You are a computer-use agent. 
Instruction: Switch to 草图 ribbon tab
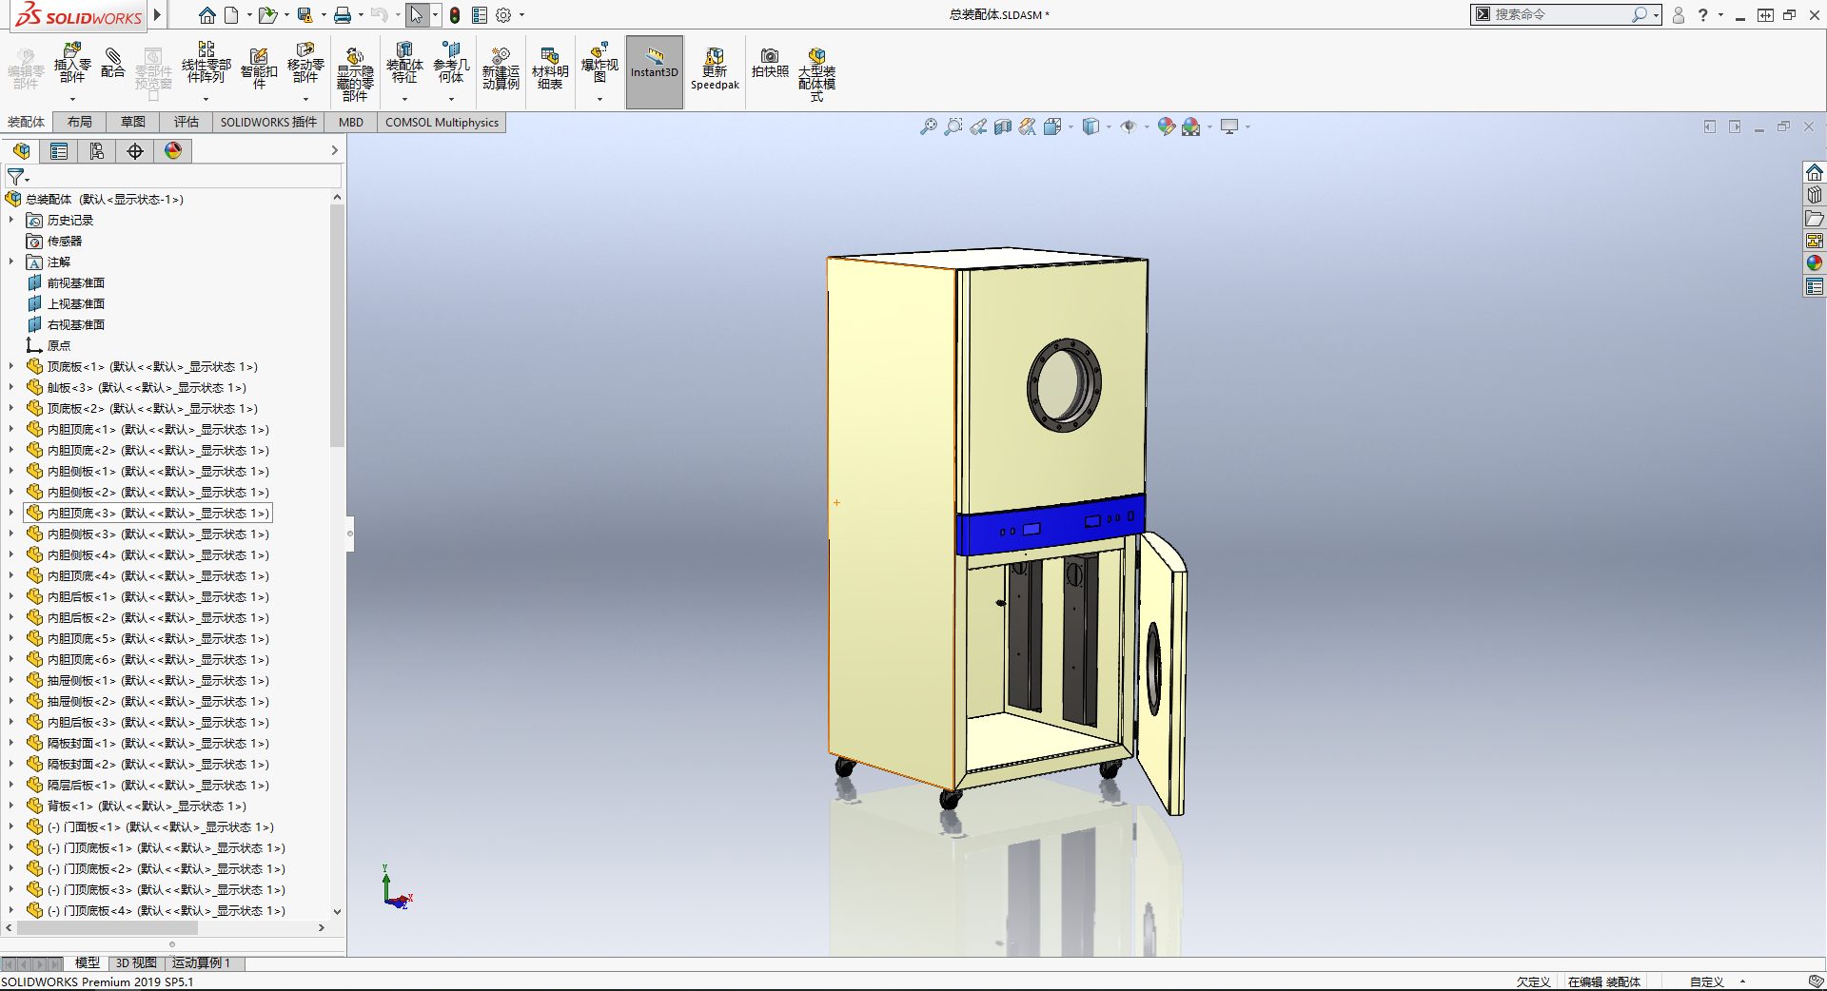[133, 122]
